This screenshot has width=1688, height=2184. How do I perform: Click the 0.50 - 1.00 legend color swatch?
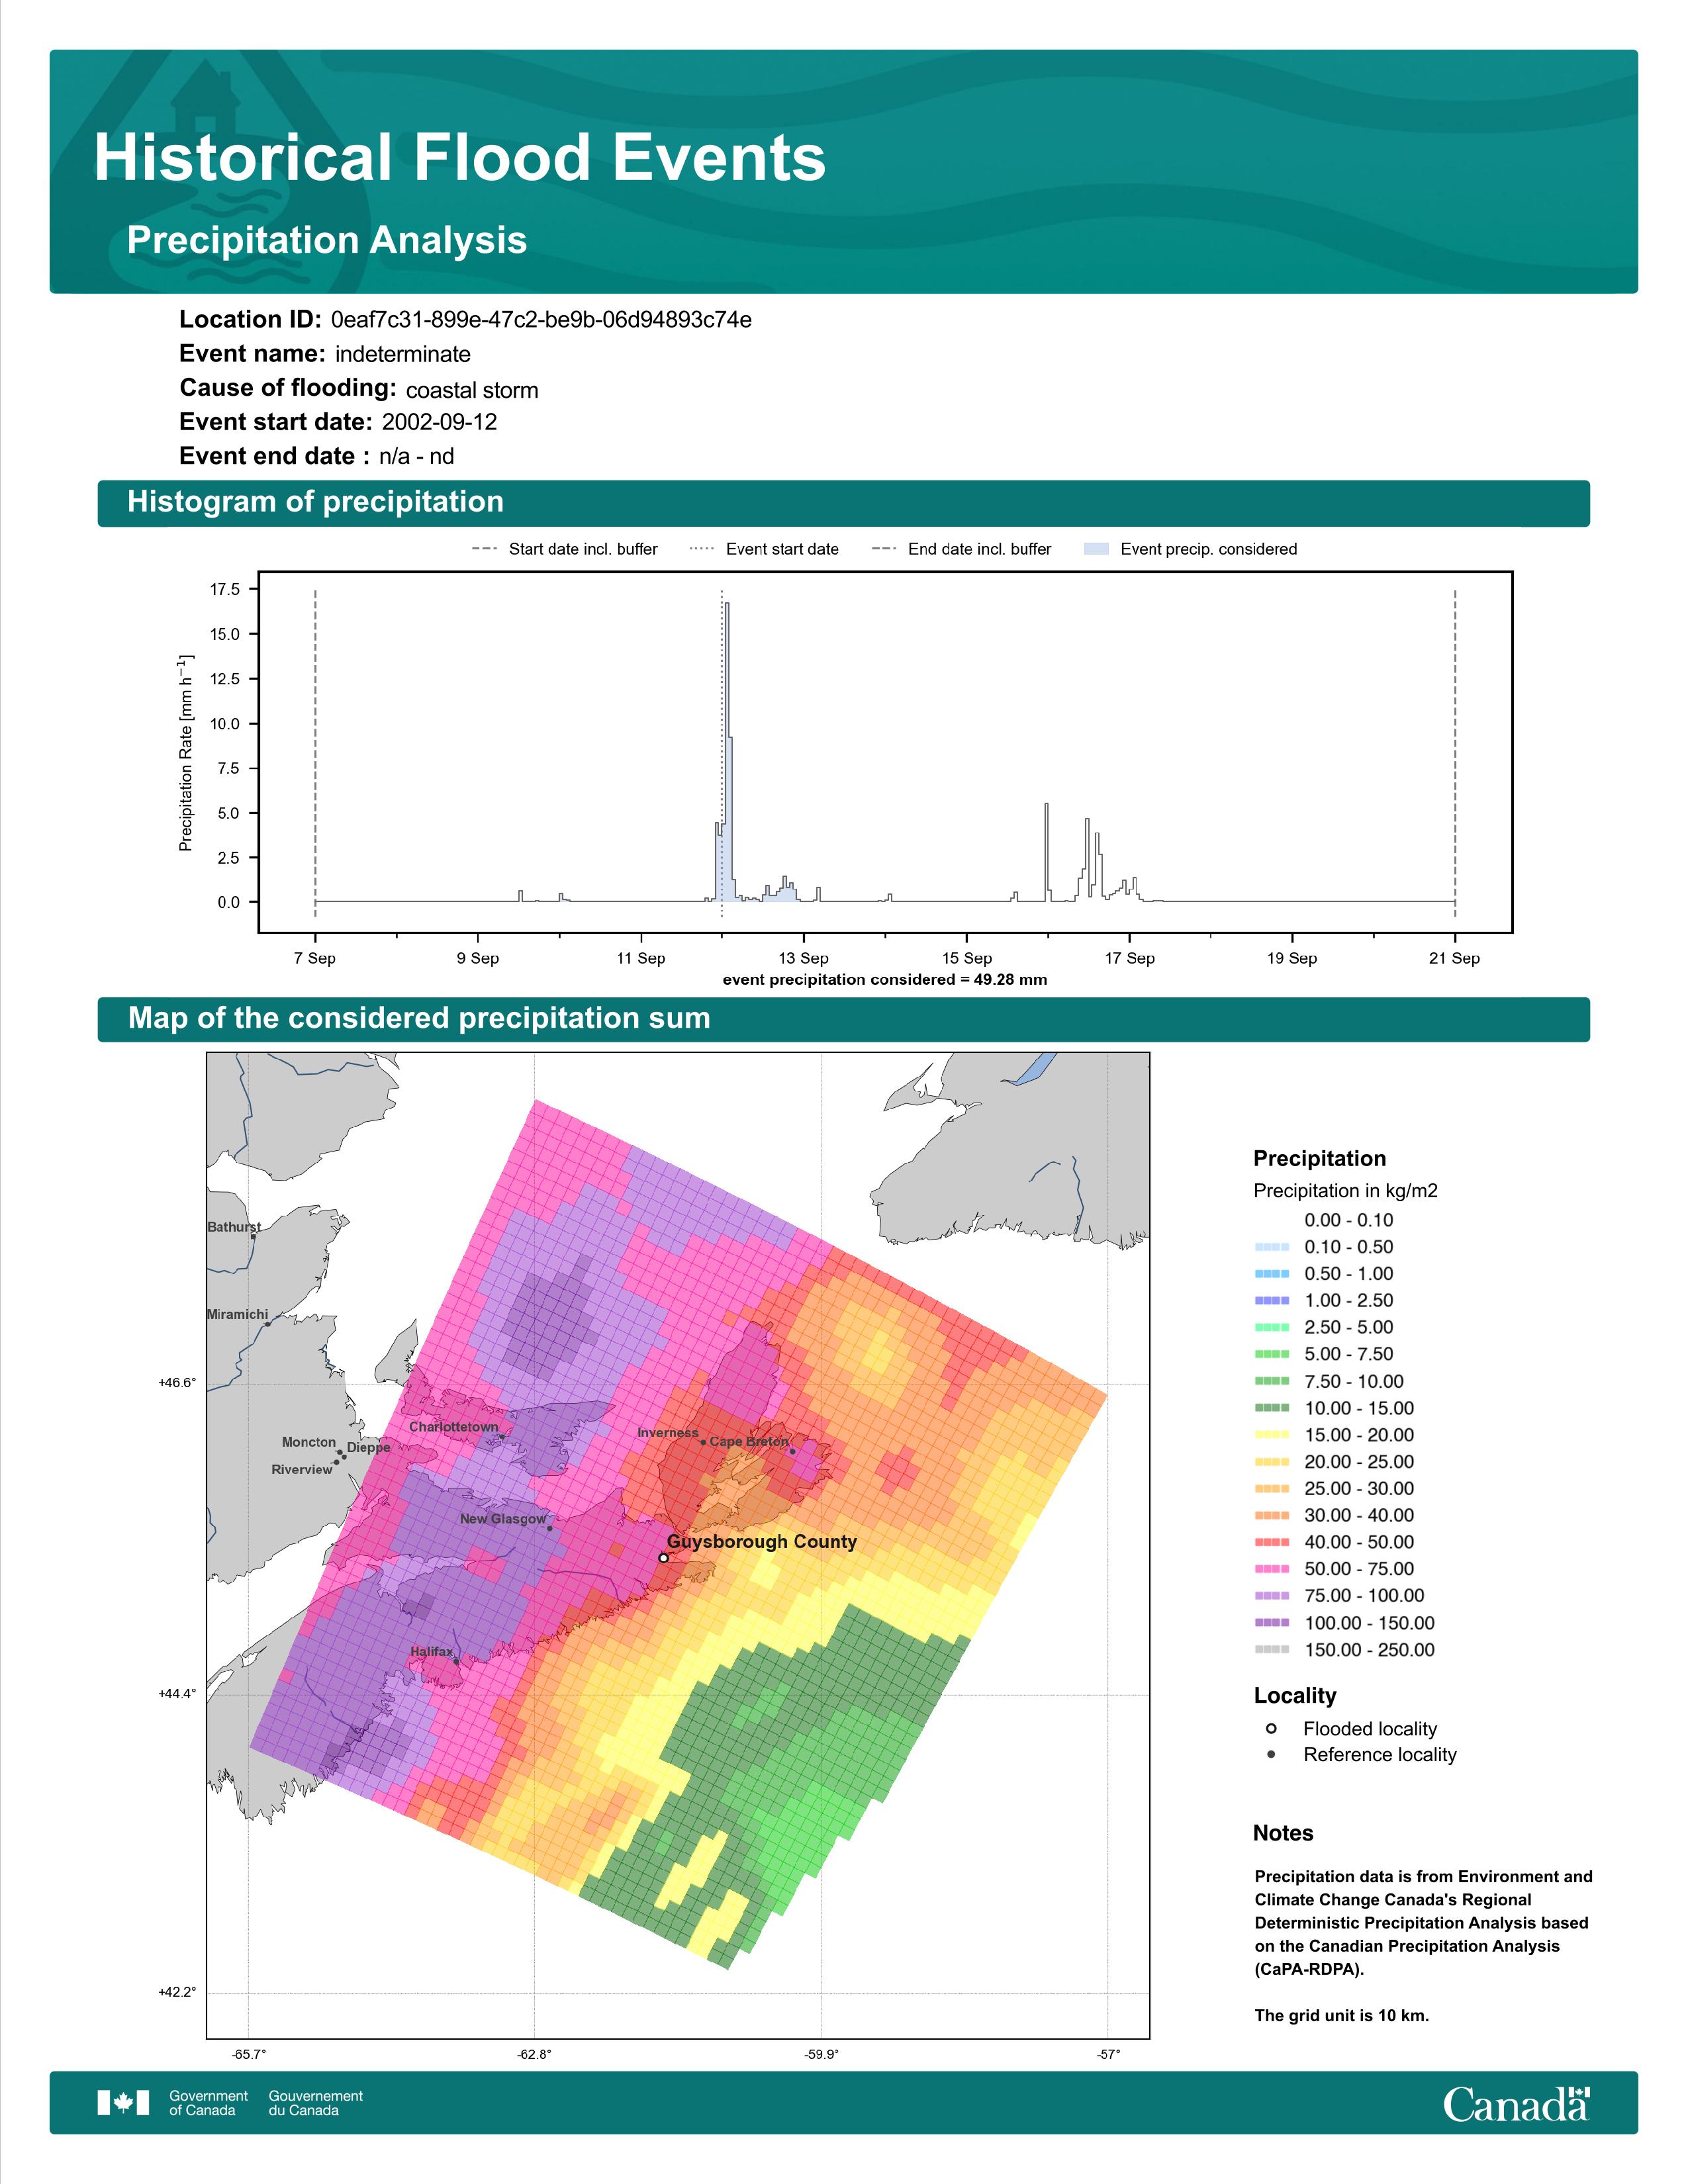click(x=1272, y=1274)
